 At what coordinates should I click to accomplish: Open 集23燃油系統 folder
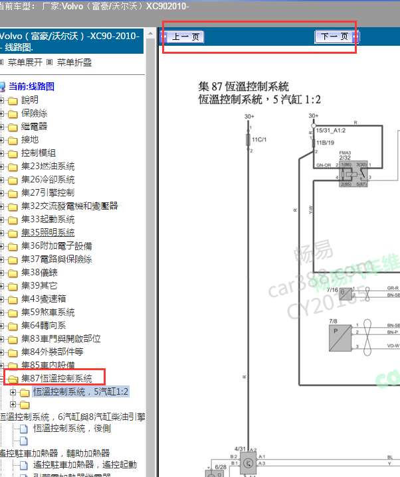click(48, 166)
